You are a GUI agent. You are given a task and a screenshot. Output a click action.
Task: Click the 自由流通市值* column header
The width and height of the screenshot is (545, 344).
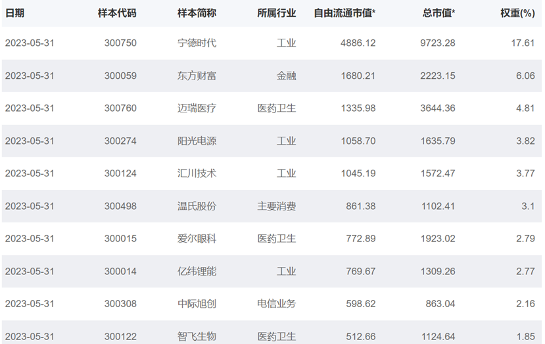[344, 13]
